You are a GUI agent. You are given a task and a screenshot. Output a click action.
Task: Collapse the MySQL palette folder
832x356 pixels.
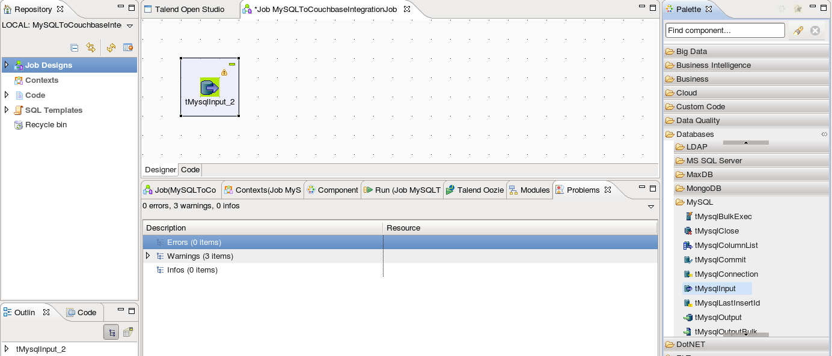coord(751,202)
